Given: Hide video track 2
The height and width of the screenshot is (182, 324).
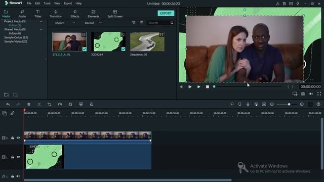Looking at the screenshot, I should pos(18,138).
